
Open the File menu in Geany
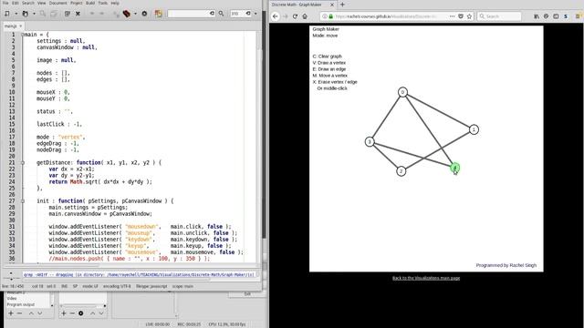(x=5, y=3)
